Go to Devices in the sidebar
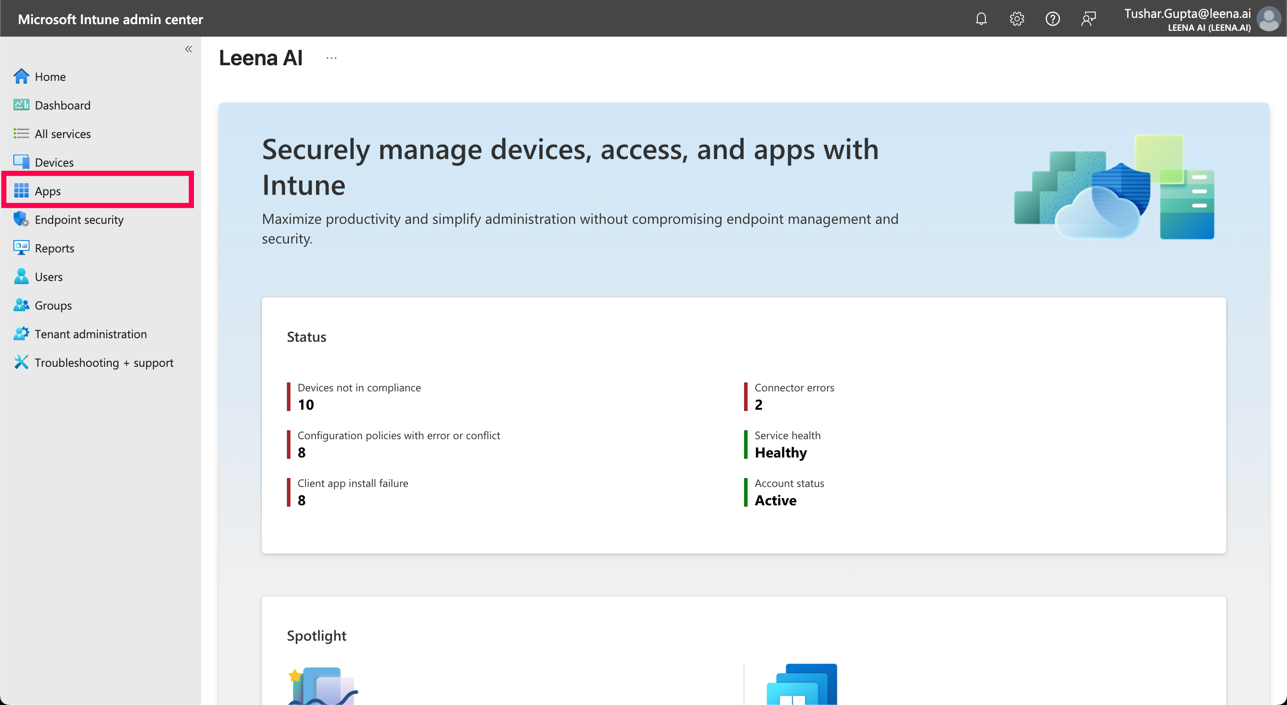 54,162
